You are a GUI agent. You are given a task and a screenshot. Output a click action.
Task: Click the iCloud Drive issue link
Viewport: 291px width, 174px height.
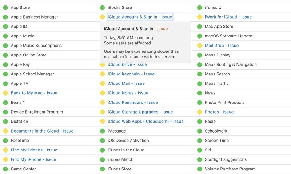[127, 65]
